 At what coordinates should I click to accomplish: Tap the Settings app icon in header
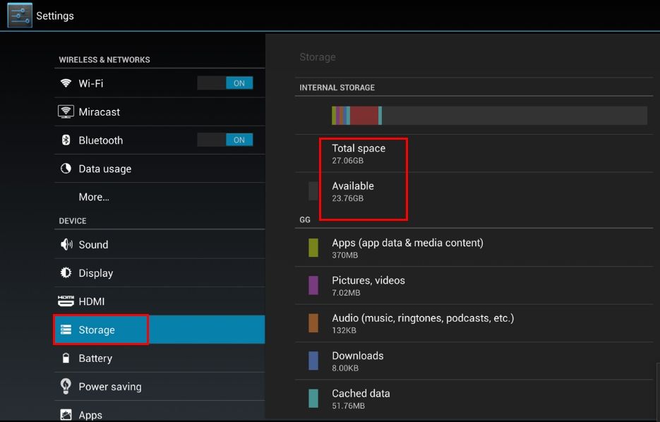tap(20, 16)
